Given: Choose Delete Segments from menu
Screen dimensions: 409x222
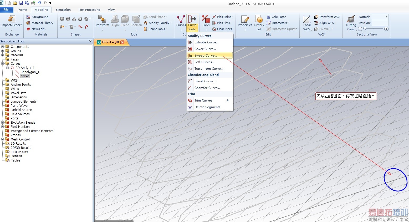Looking at the screenshot, I should pyautogui.click(x=210, y=107).
